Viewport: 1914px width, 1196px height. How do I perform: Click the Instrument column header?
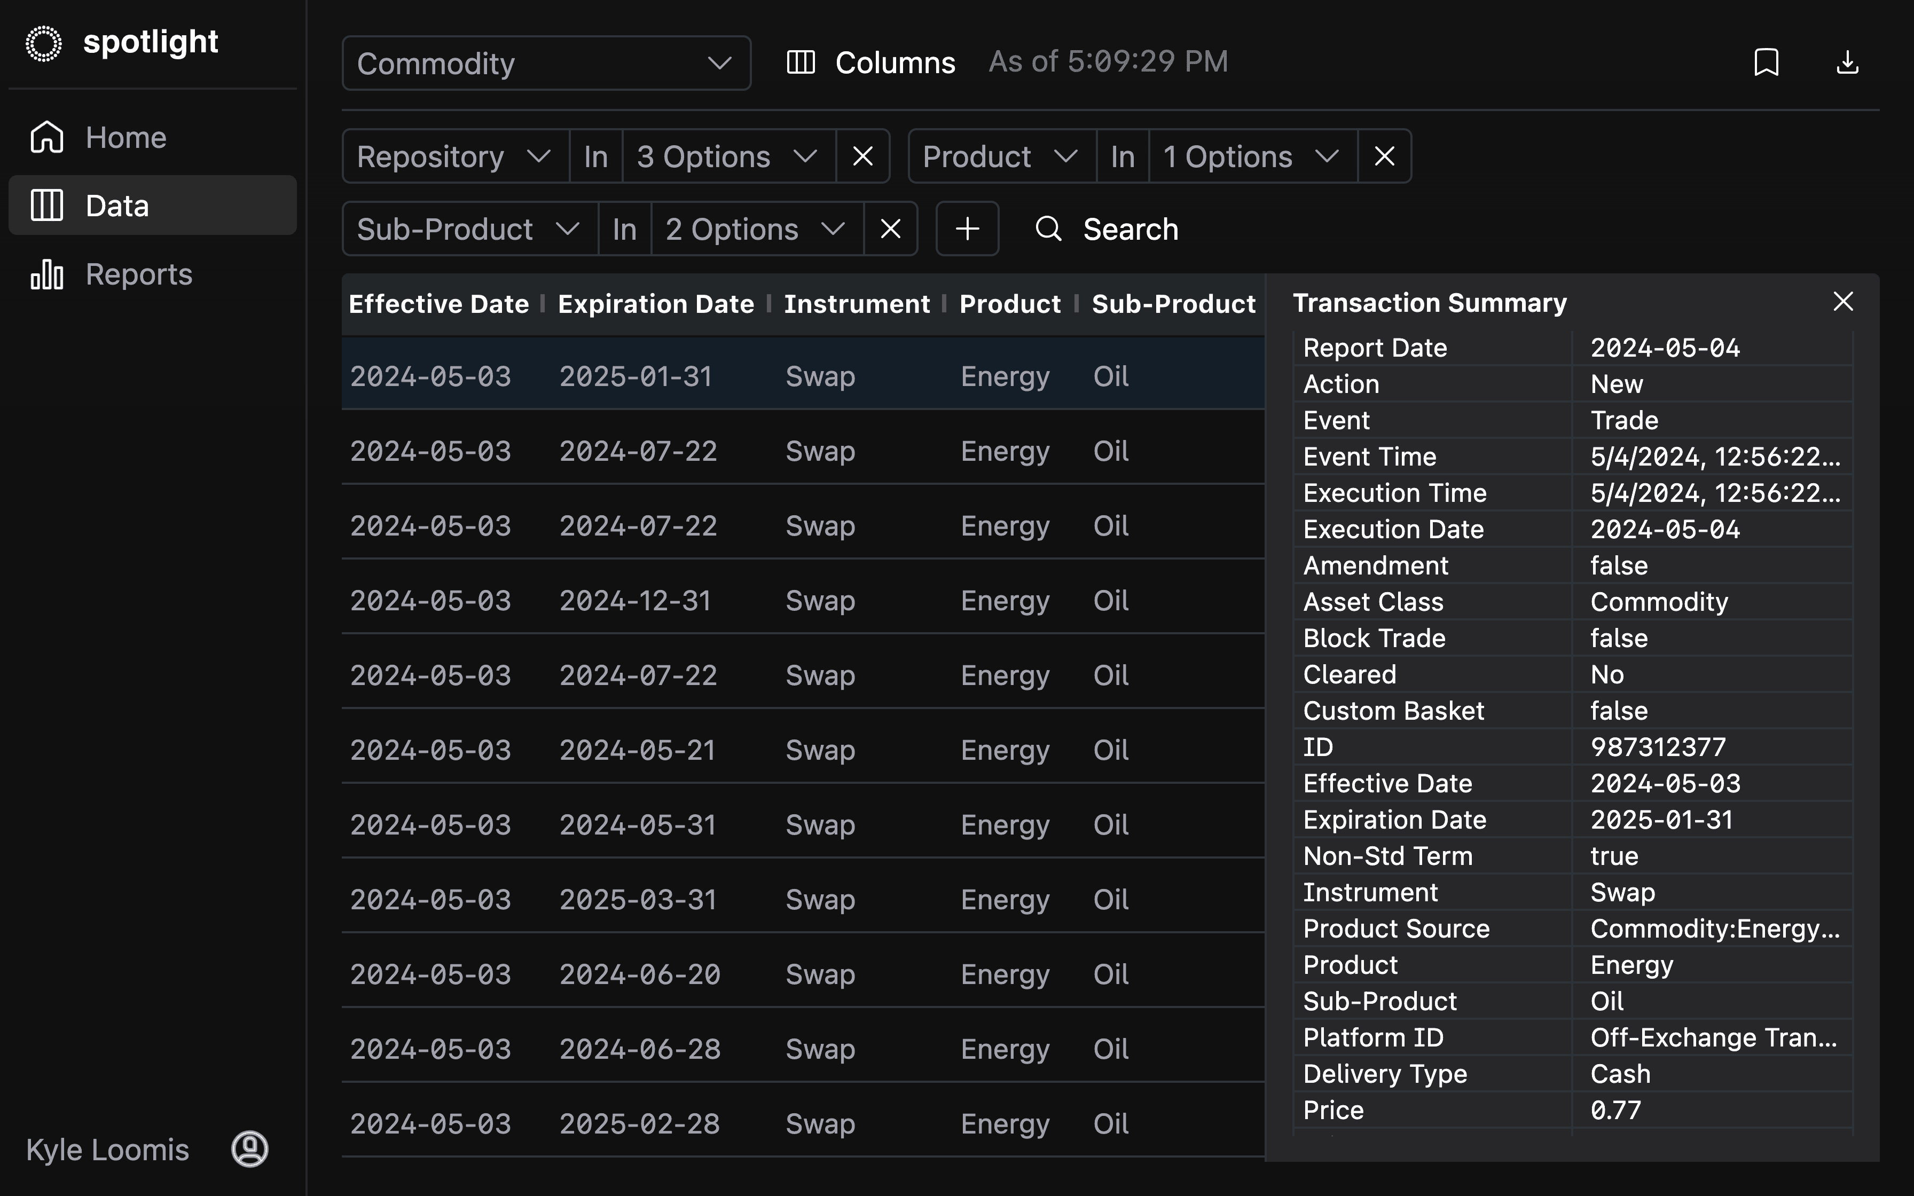857,304
